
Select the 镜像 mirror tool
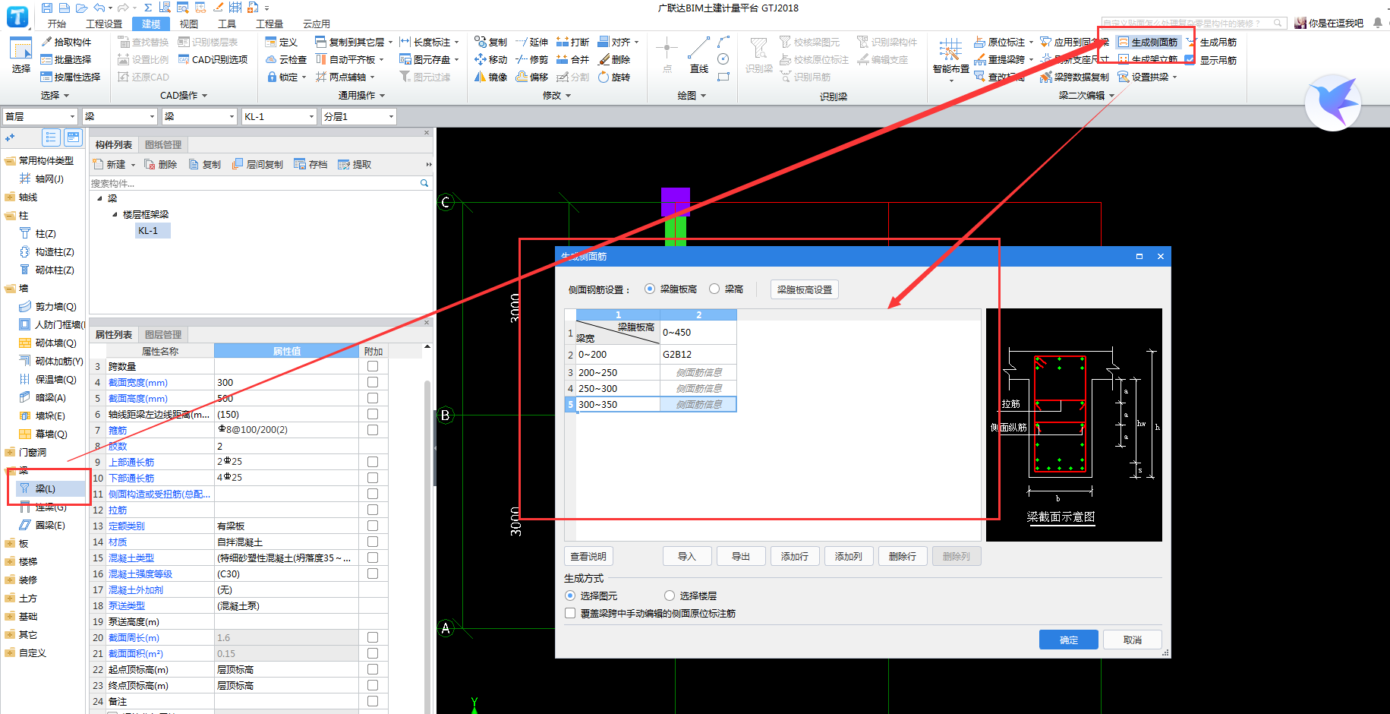coord(490,77)
